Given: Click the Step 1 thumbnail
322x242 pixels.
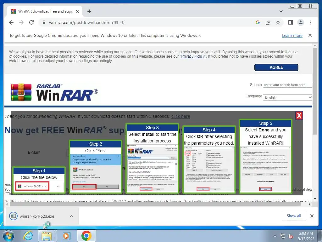Looking at the screenshot, I should [39, 180].
